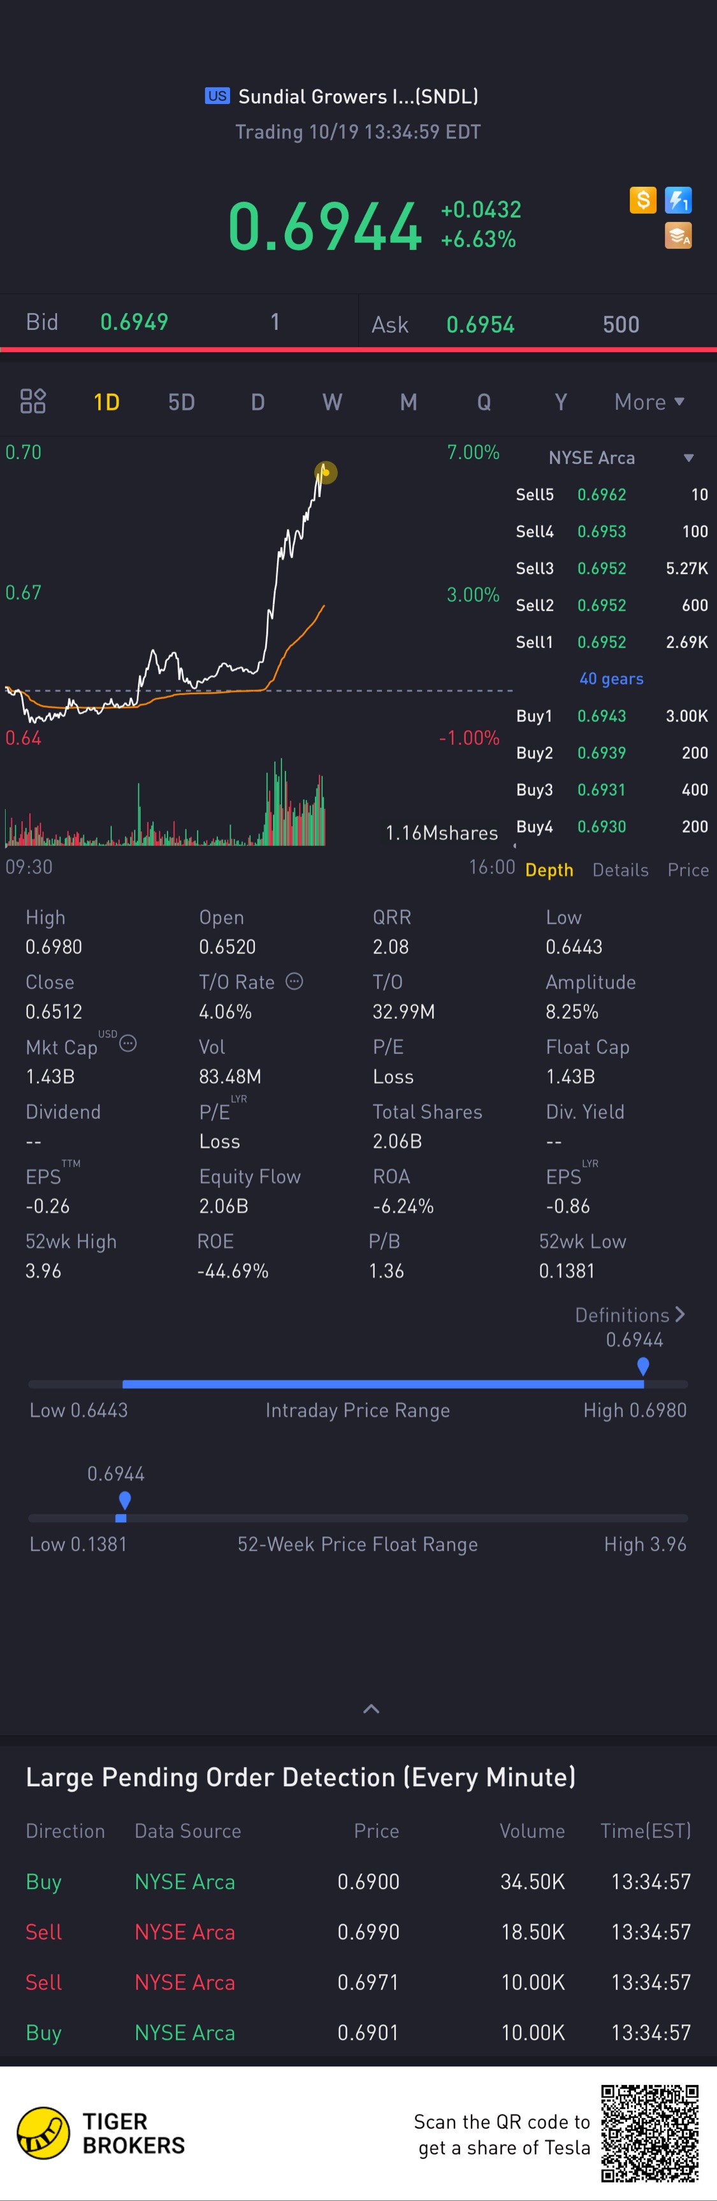Tap the Sell5 row at 0.6962

[612, 494]
